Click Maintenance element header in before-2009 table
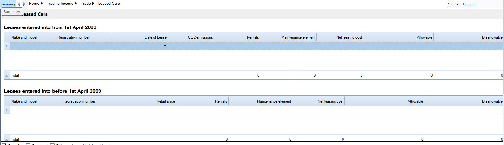The height and width of the screenshot is (145, 504). tap(260, 101)
